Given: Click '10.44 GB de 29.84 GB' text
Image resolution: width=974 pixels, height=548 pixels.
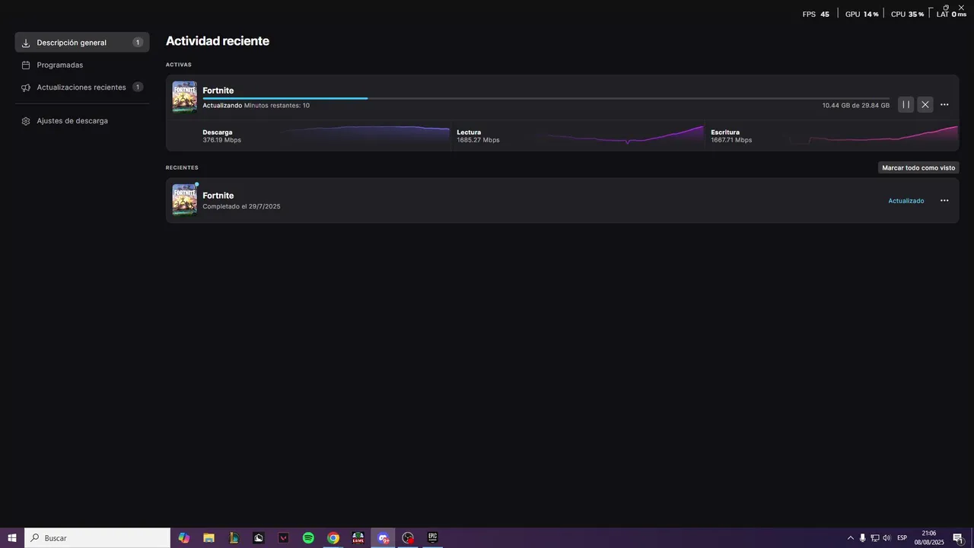Looking at the screenshot, I should coord(855,105).
